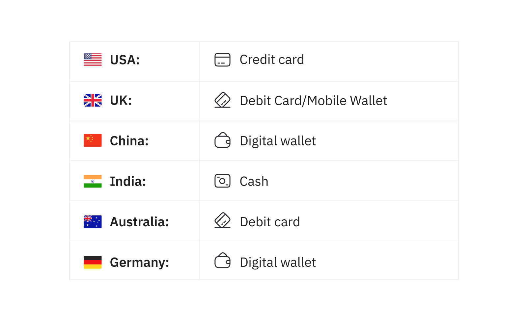
Task: Click the credit card icon in USA row
Action: pos(222,60)
